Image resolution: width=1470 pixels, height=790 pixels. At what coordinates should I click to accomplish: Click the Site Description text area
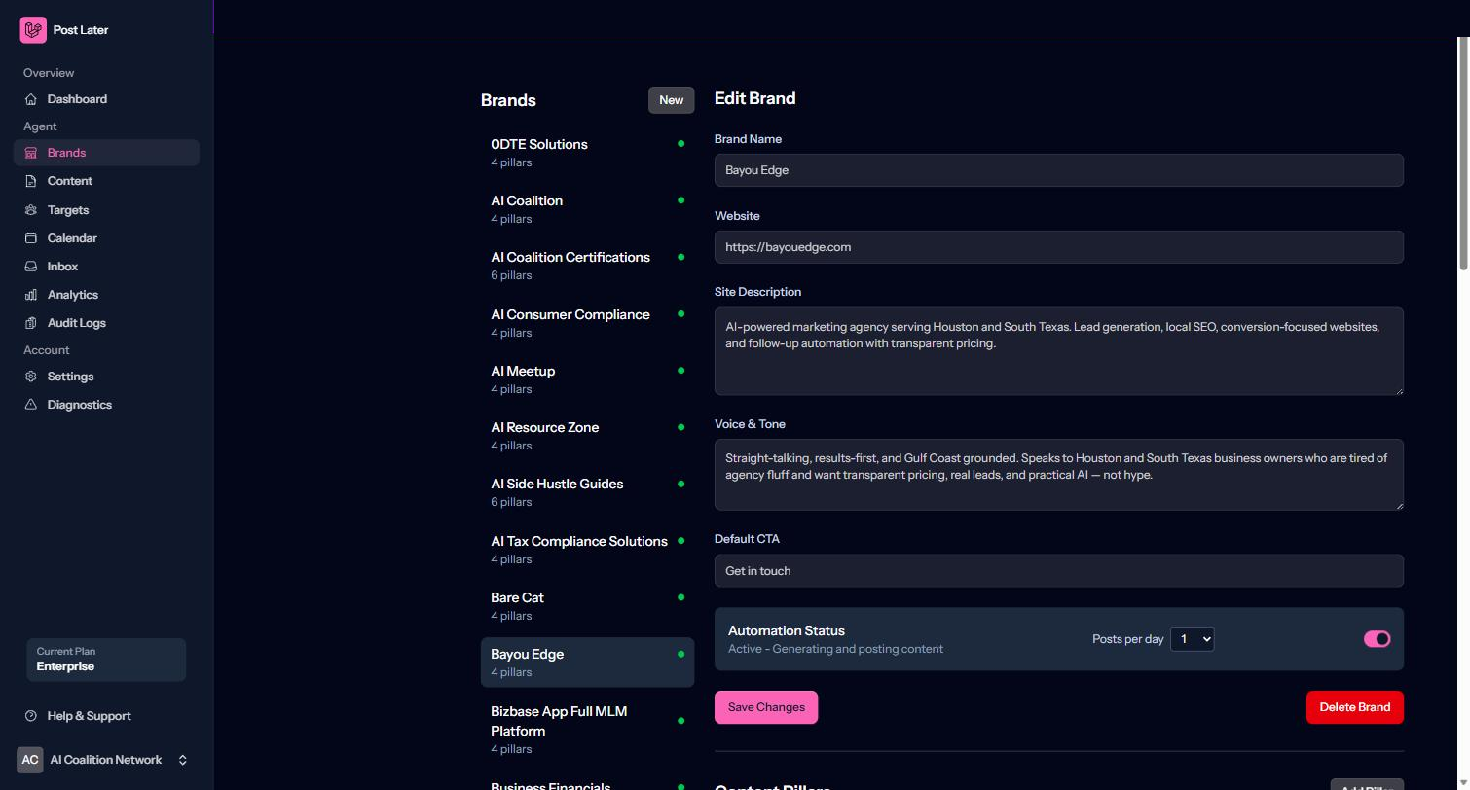click(1058, 351)
